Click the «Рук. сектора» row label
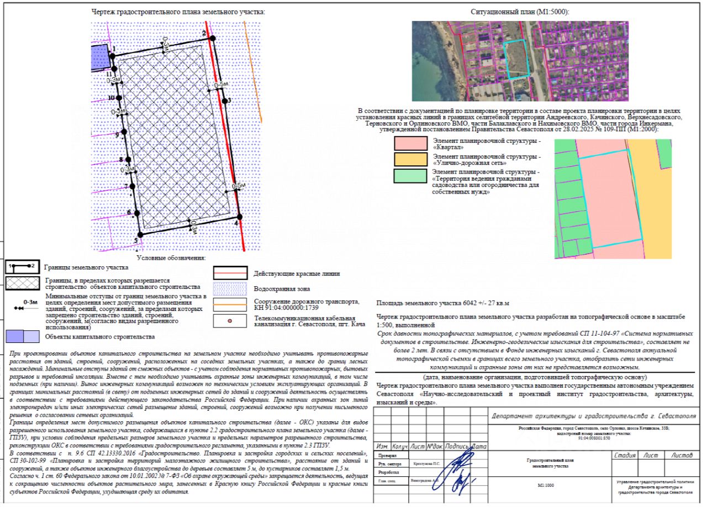 tap(391, 464)
